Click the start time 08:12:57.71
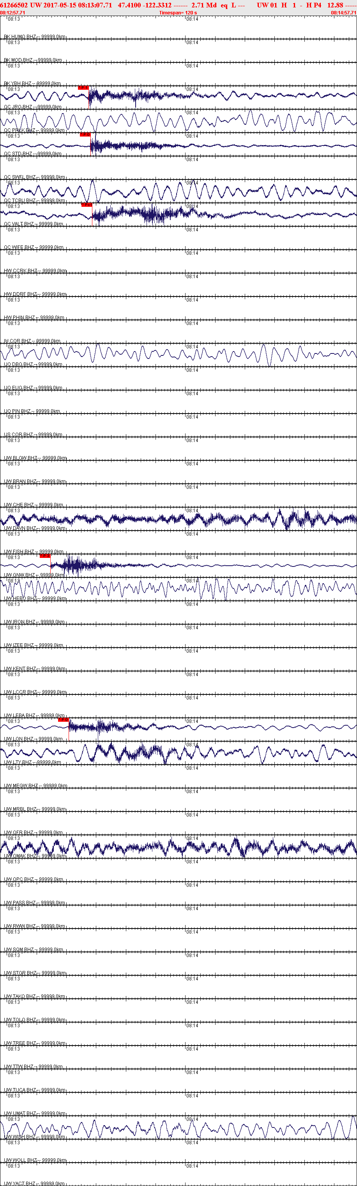This screenshot has width=357, height=1186. click(12, 13)
